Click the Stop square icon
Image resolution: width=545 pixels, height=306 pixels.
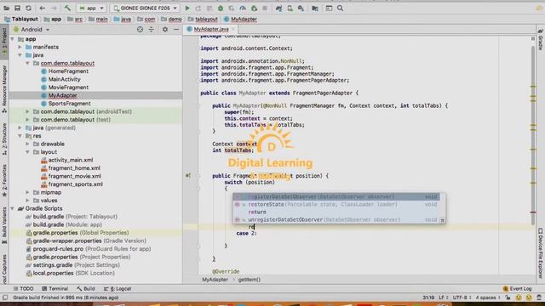[x=265, y=8]
